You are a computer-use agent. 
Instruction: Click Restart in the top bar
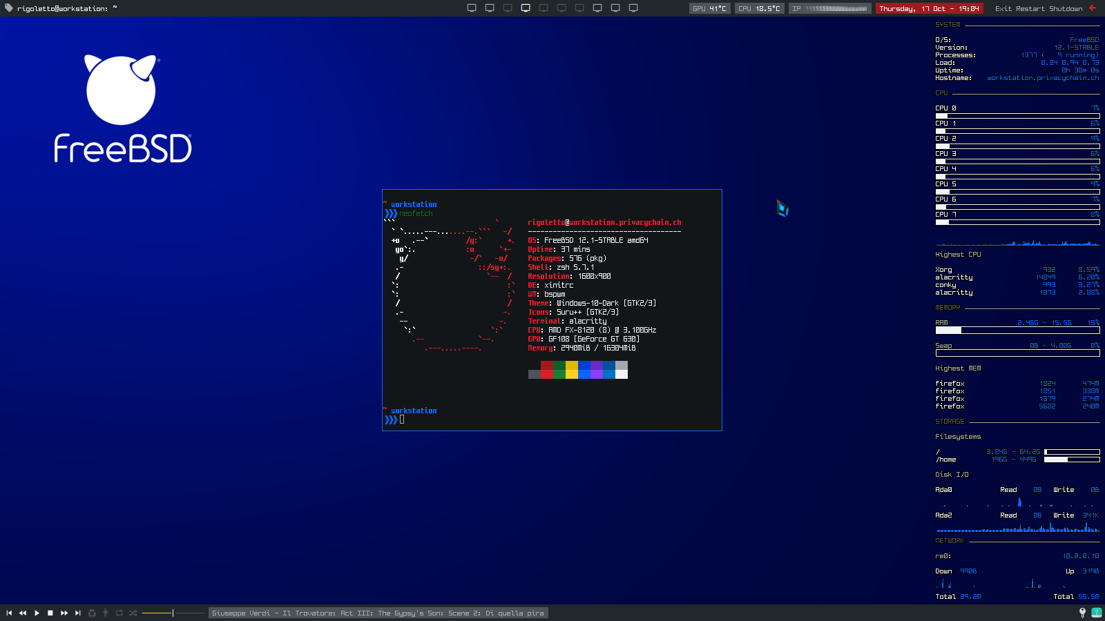click(x=1030, y=8)
